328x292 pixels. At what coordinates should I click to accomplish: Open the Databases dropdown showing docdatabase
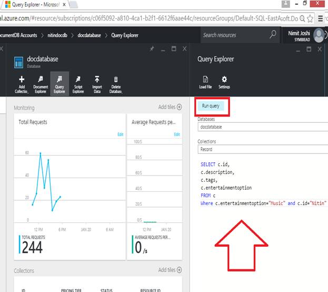(x=263, y=127)
